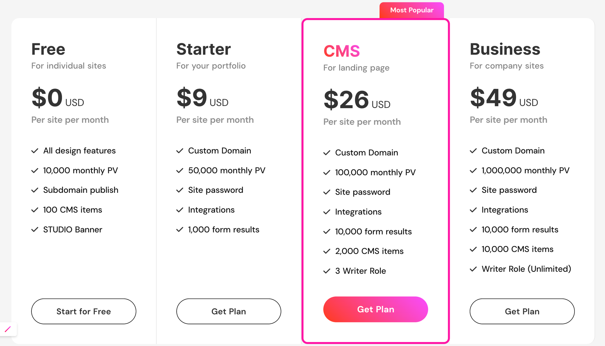The height and width of the screenshot is (346, 605).
Task: Click the checkmark next to 1,000,000 monthly PV
Action: point(473,170)
